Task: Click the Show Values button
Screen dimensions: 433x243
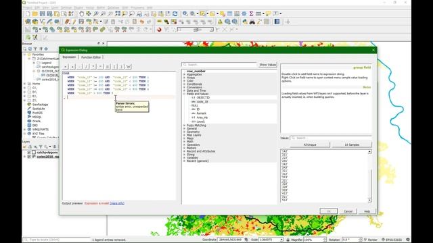Action: [268, 65]
